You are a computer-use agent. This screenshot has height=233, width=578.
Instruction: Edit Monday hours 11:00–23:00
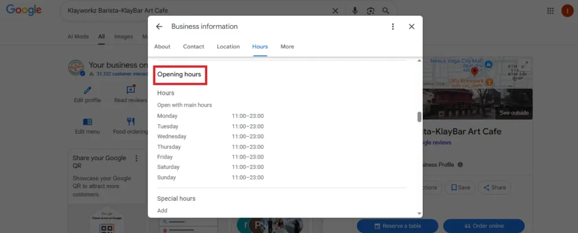click(x=248, y=116)
